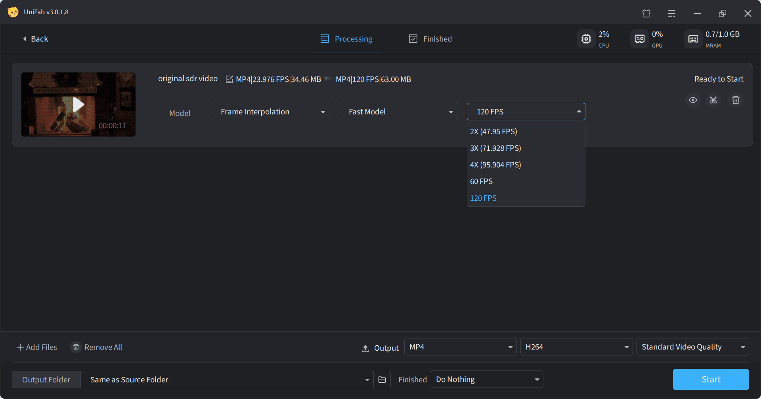The image size is (761, 399).
Task: Start processing with Start button
Action: tap(711, 379)
